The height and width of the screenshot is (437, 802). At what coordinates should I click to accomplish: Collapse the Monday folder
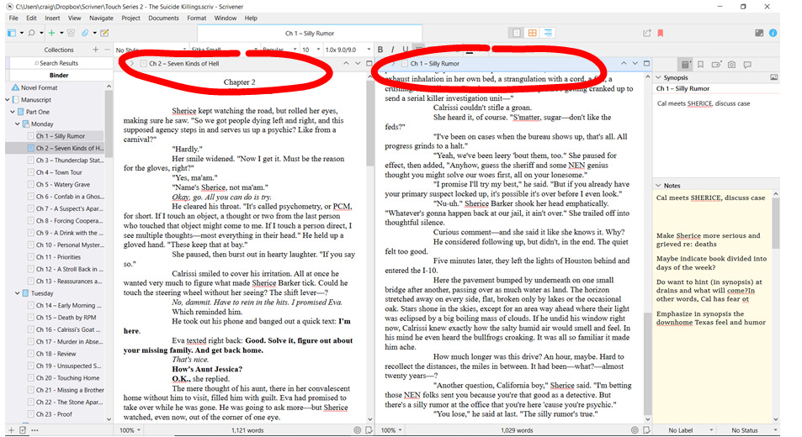(x=18, y=124)
